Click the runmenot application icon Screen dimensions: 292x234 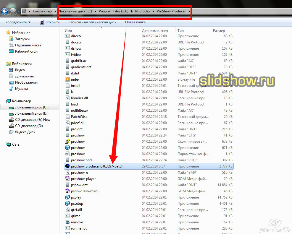point(67,228)
